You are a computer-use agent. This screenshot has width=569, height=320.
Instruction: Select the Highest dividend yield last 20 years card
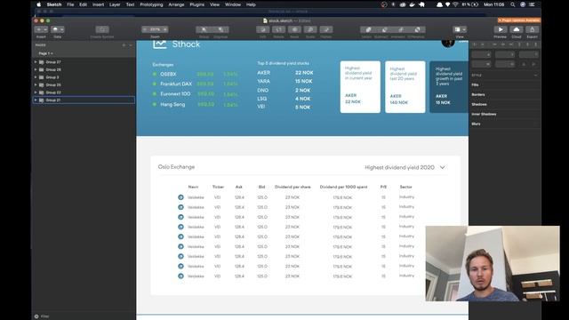pos(405,87)
